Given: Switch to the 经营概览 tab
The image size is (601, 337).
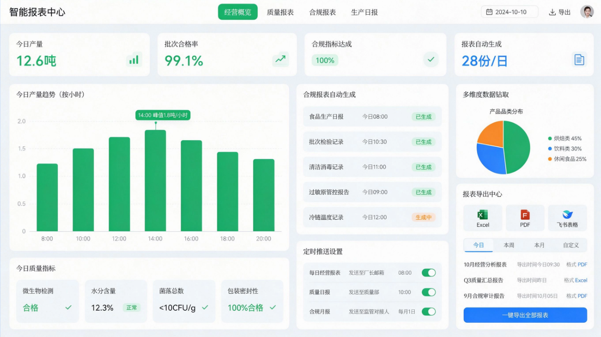Looking at the screenshot, I should coord(238,12).
